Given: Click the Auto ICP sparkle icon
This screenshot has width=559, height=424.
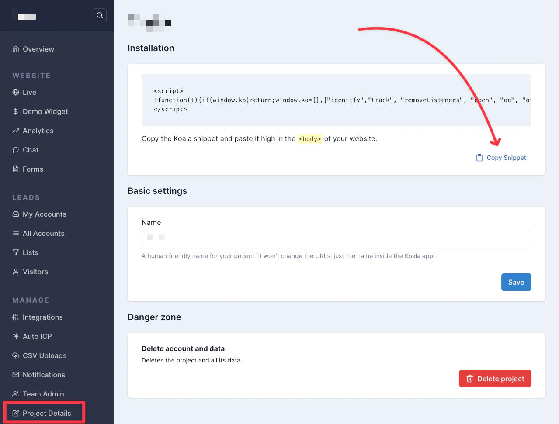Looking at the screenshot, I should [16, 336].
